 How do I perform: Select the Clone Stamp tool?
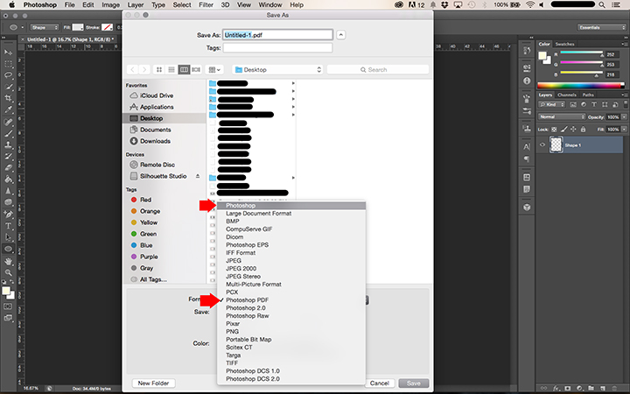click(8, 144)
